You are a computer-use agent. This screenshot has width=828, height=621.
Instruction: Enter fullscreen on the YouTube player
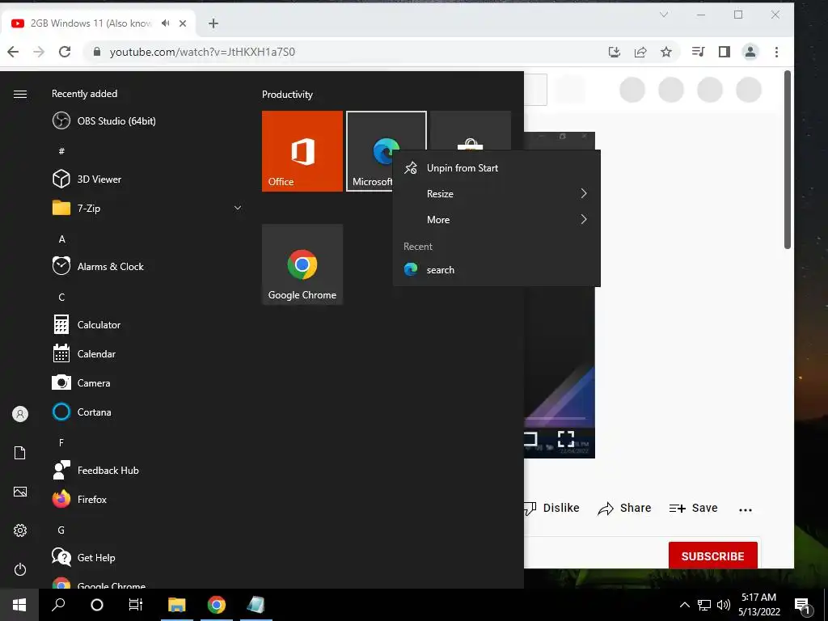(x=566, y=439)
